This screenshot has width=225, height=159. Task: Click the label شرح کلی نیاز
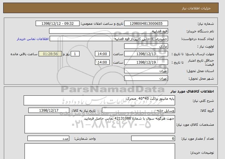pyautogui.click(x=203, y=101)
